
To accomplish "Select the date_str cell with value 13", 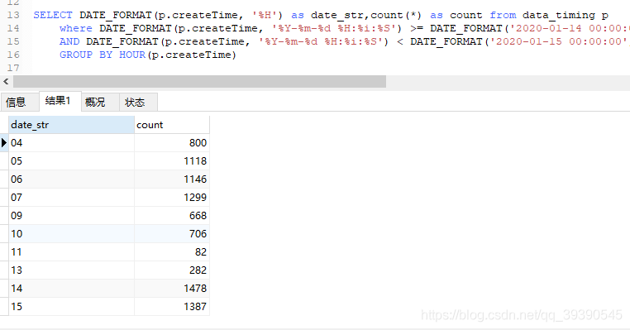I will point(72,270).
